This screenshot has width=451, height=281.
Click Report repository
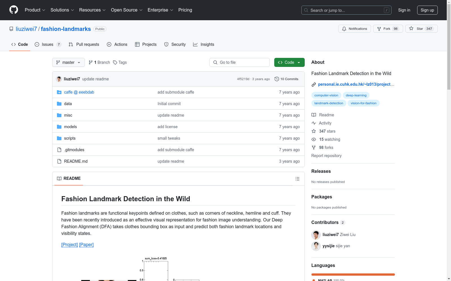pos(326,156)
